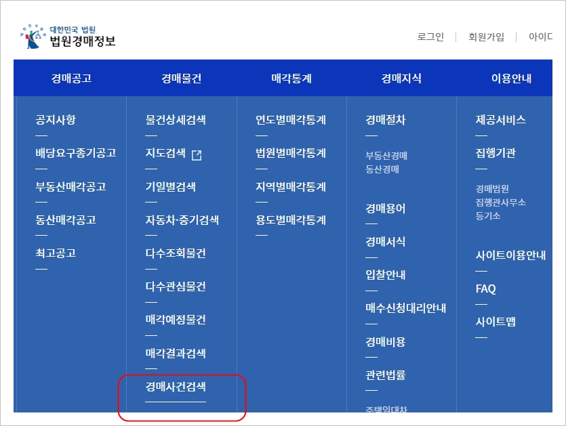This screenshot has width=566, height=426.
Task: Click 집행관사무소 under 집행기관
Action: pos(501,203)
